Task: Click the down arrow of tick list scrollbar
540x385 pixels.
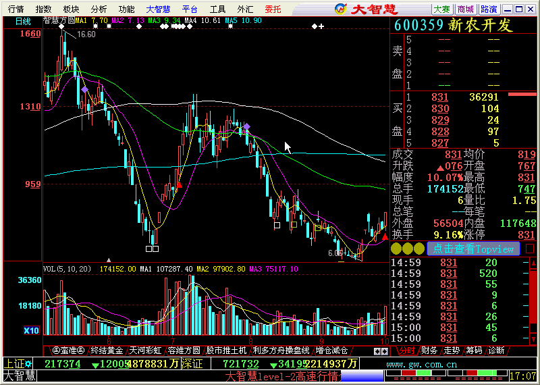Action: 533,338
